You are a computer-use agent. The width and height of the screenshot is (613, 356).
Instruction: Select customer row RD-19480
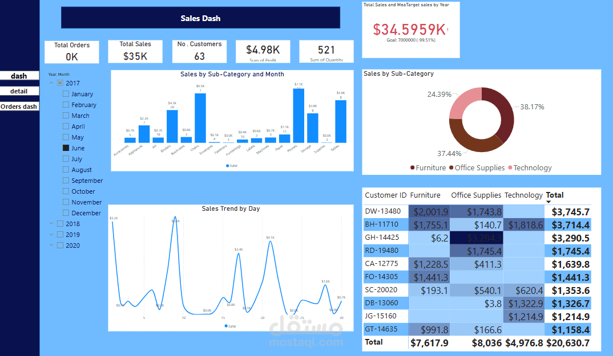pyautogui.click(x=477, y=251)
